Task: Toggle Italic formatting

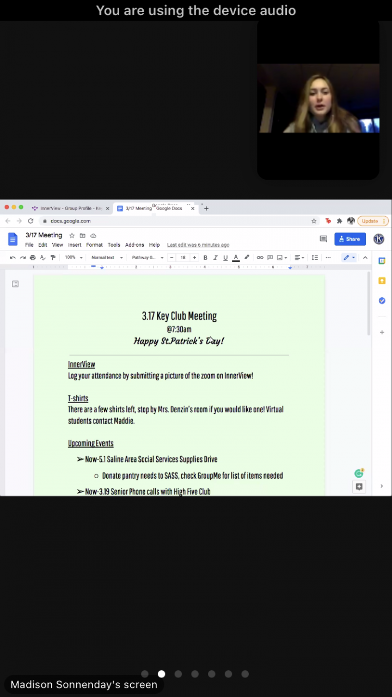Action: [x=216, y=258]
